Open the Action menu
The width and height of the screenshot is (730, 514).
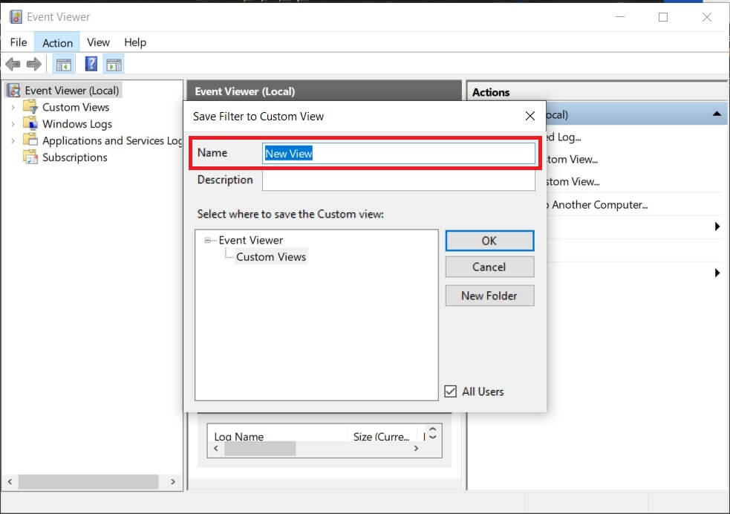[x=57, y=42]
